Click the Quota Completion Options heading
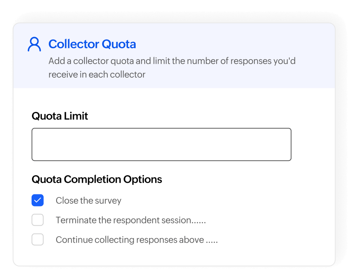 [x=96, y=179]
